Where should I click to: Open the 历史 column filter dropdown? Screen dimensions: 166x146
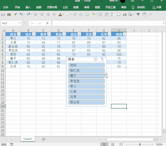pyautogui.click(x=94, y=34)
